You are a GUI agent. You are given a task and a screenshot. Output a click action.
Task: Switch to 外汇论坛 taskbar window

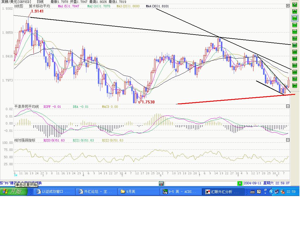[97, 192]
